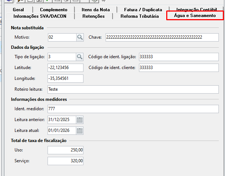Click the Latitude field

[65, 68]
